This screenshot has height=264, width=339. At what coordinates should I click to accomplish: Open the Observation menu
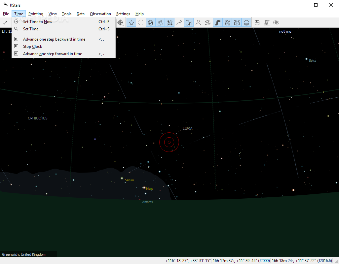pyautogui.click(x=100, y=14)
